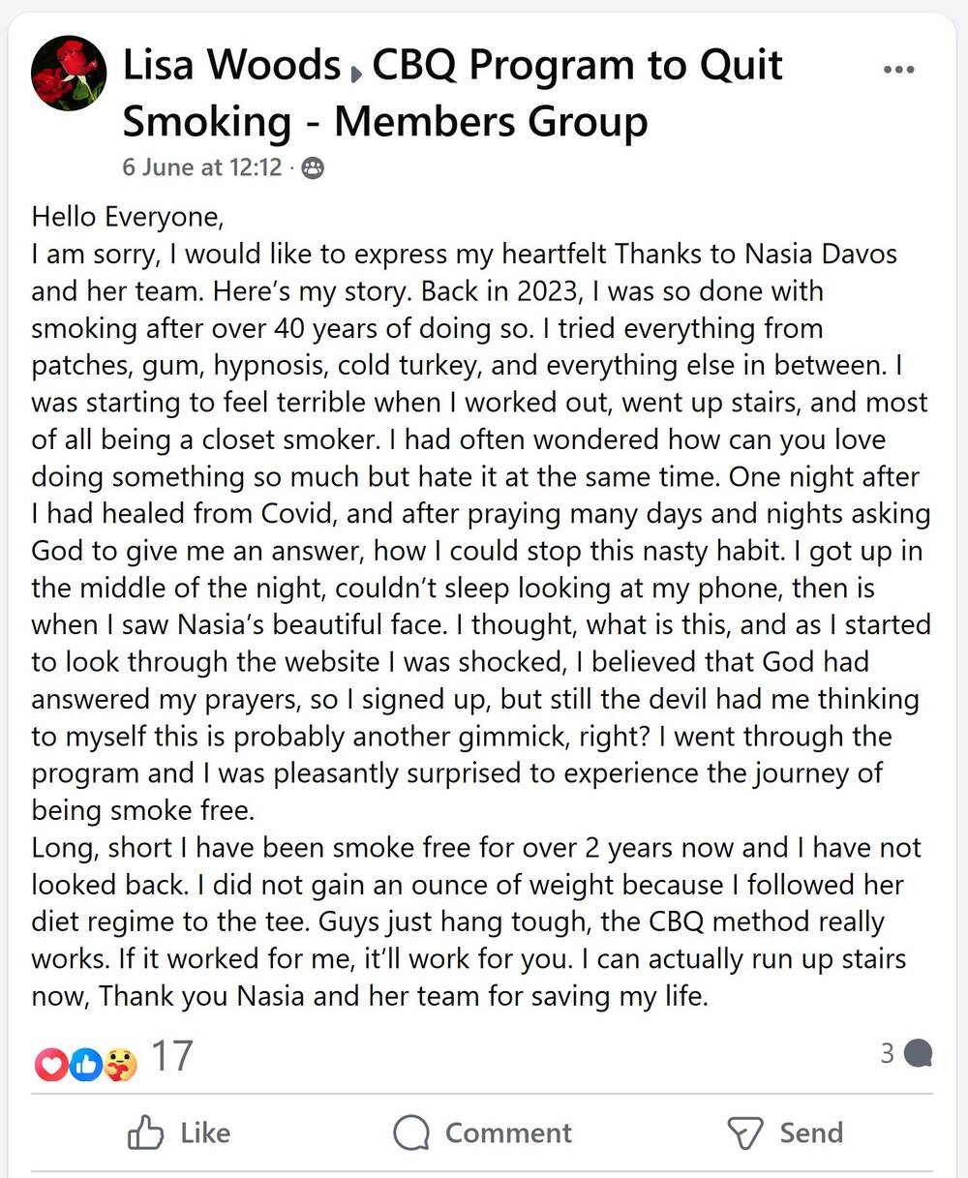Open the CBQ Program to Quit Smoking group
The height and width of the screenshot is (1178, 968).
578,66
